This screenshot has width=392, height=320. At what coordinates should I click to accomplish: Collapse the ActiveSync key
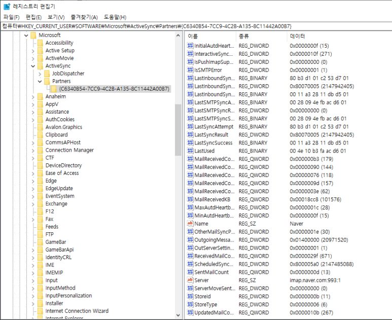pos(33,66)
